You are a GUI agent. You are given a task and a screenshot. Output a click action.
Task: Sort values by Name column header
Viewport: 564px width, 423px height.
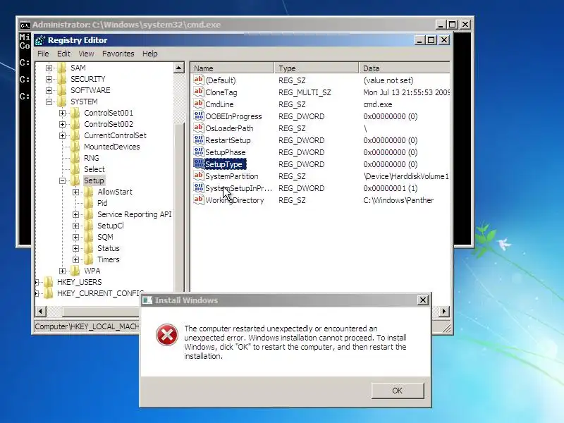pos(232,68)
